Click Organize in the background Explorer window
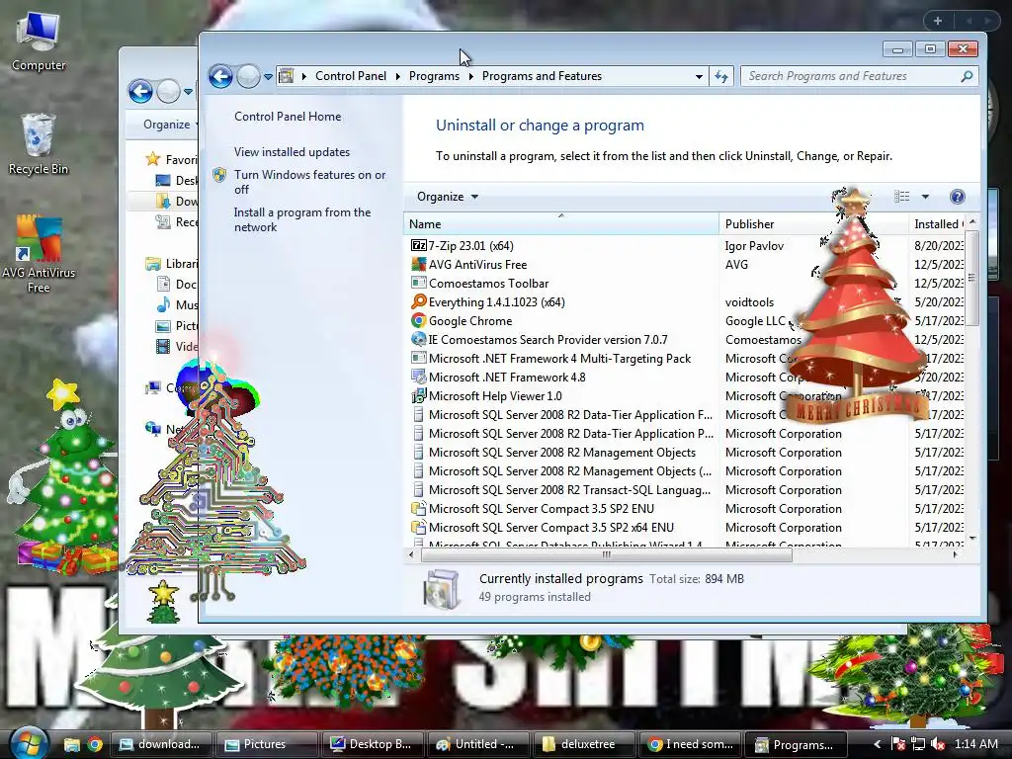Viewport: 1012px width, 759px height. coord(166,125)
